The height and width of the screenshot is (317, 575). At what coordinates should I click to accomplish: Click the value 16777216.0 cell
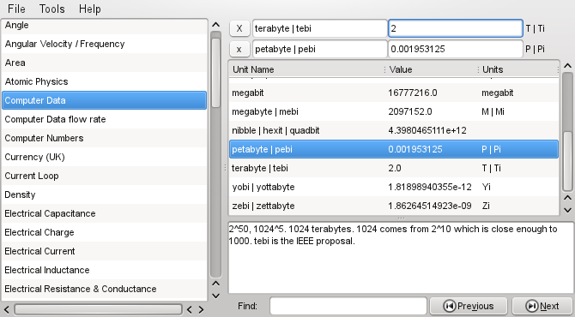coord(413,93)
